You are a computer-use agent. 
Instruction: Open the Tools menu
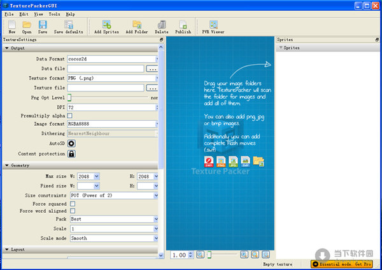tap(54, 14)
